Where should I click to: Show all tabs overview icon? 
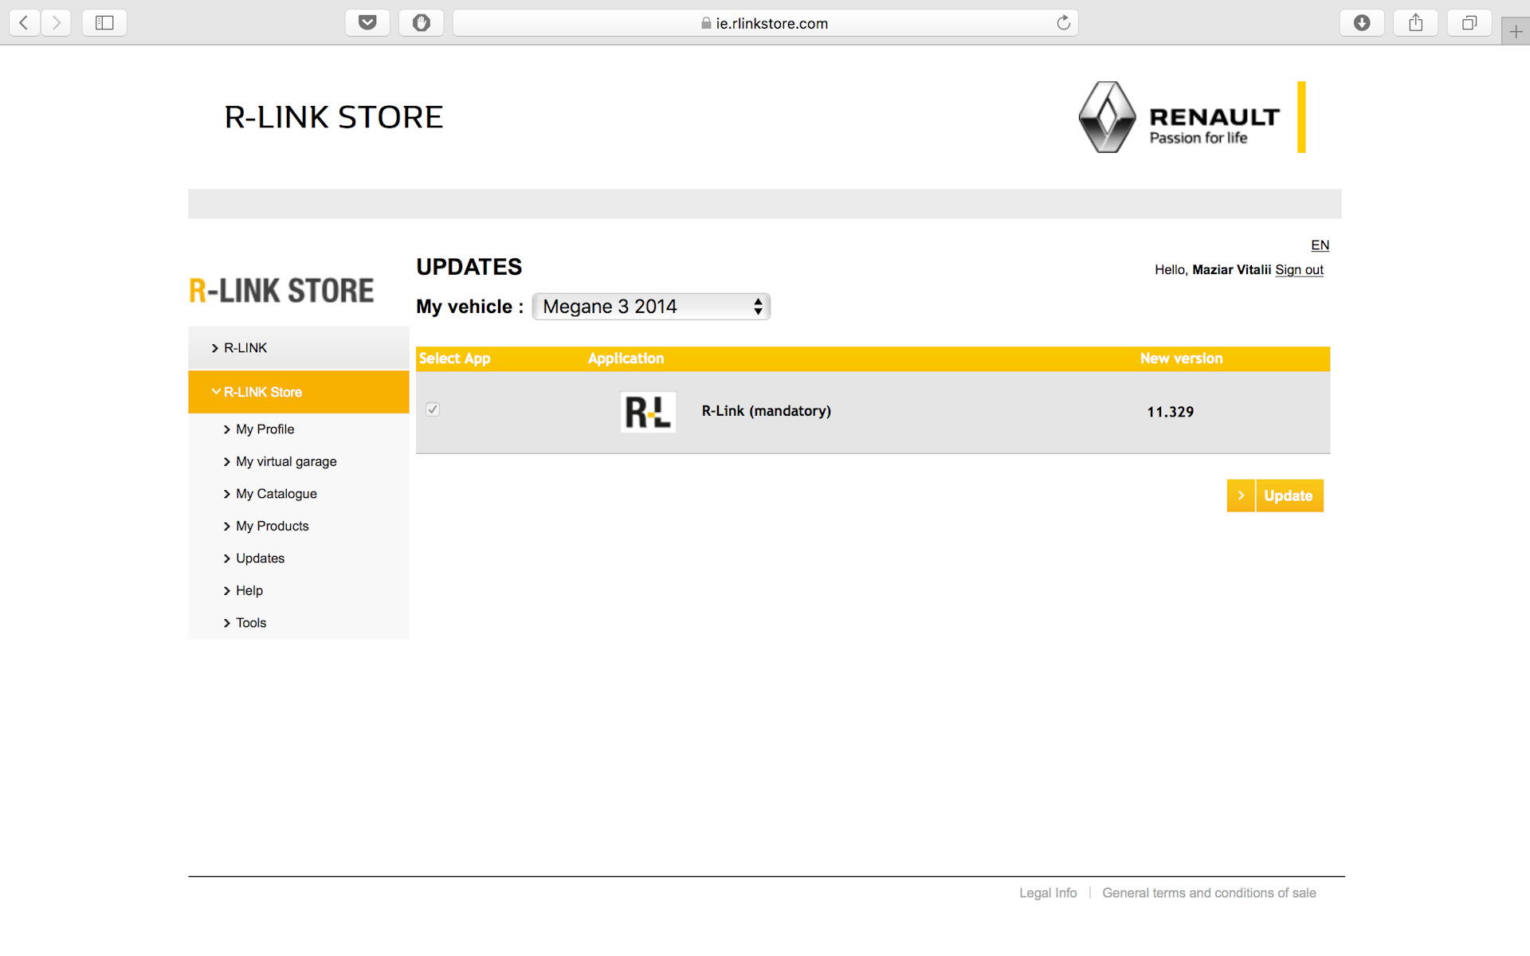(x=1469, y=22)
